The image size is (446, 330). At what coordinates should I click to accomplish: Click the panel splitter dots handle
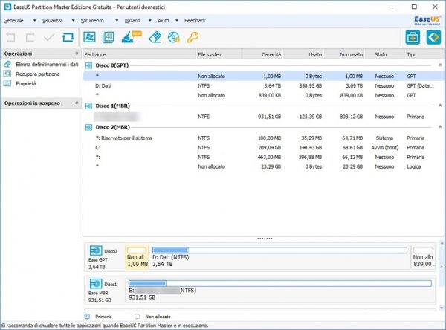(265, 239)
